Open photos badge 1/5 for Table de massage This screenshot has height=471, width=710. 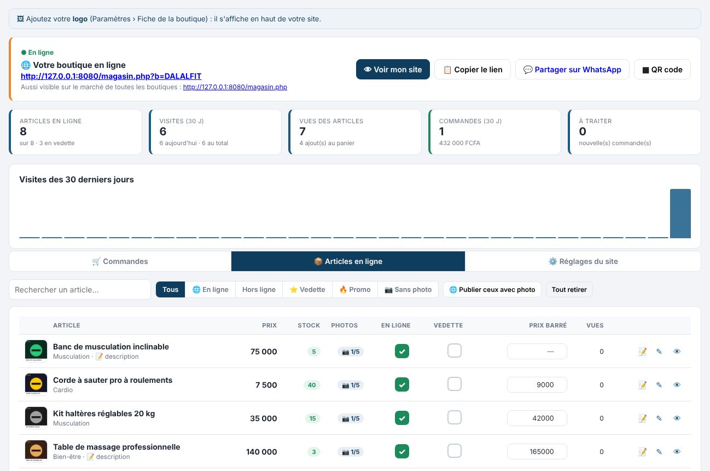point(351,452)
